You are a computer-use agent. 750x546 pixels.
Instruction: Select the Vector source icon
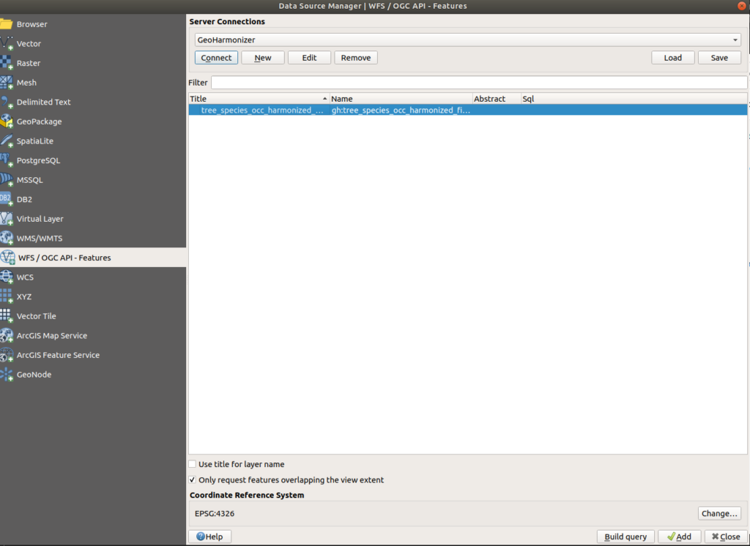6,43
